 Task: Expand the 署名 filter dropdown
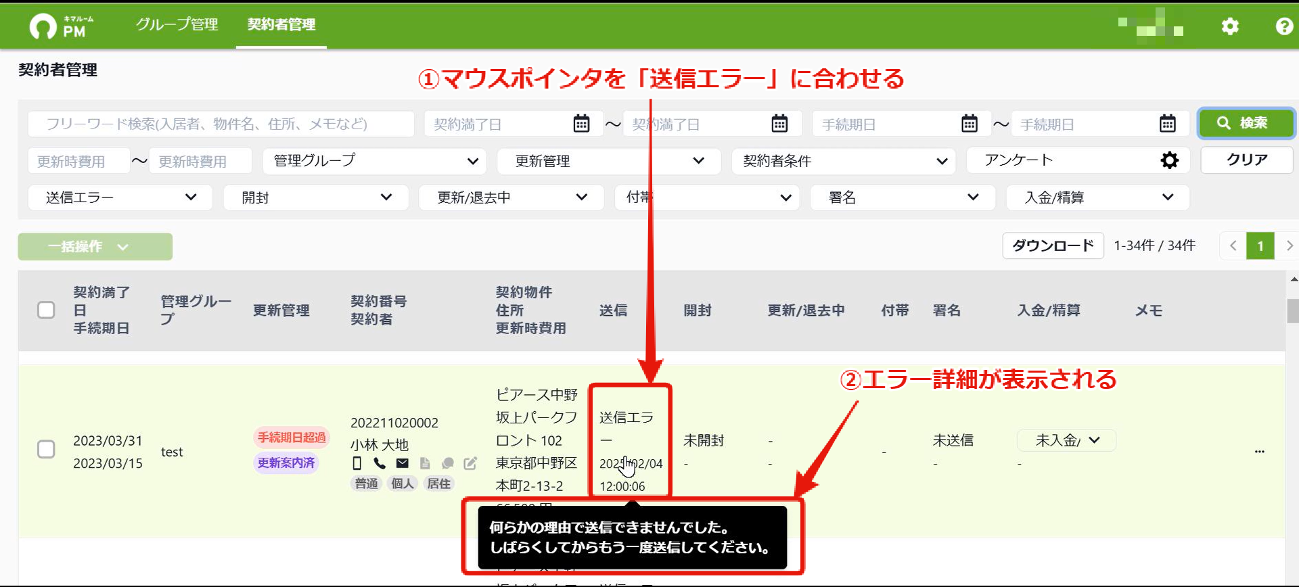point(903,197)
